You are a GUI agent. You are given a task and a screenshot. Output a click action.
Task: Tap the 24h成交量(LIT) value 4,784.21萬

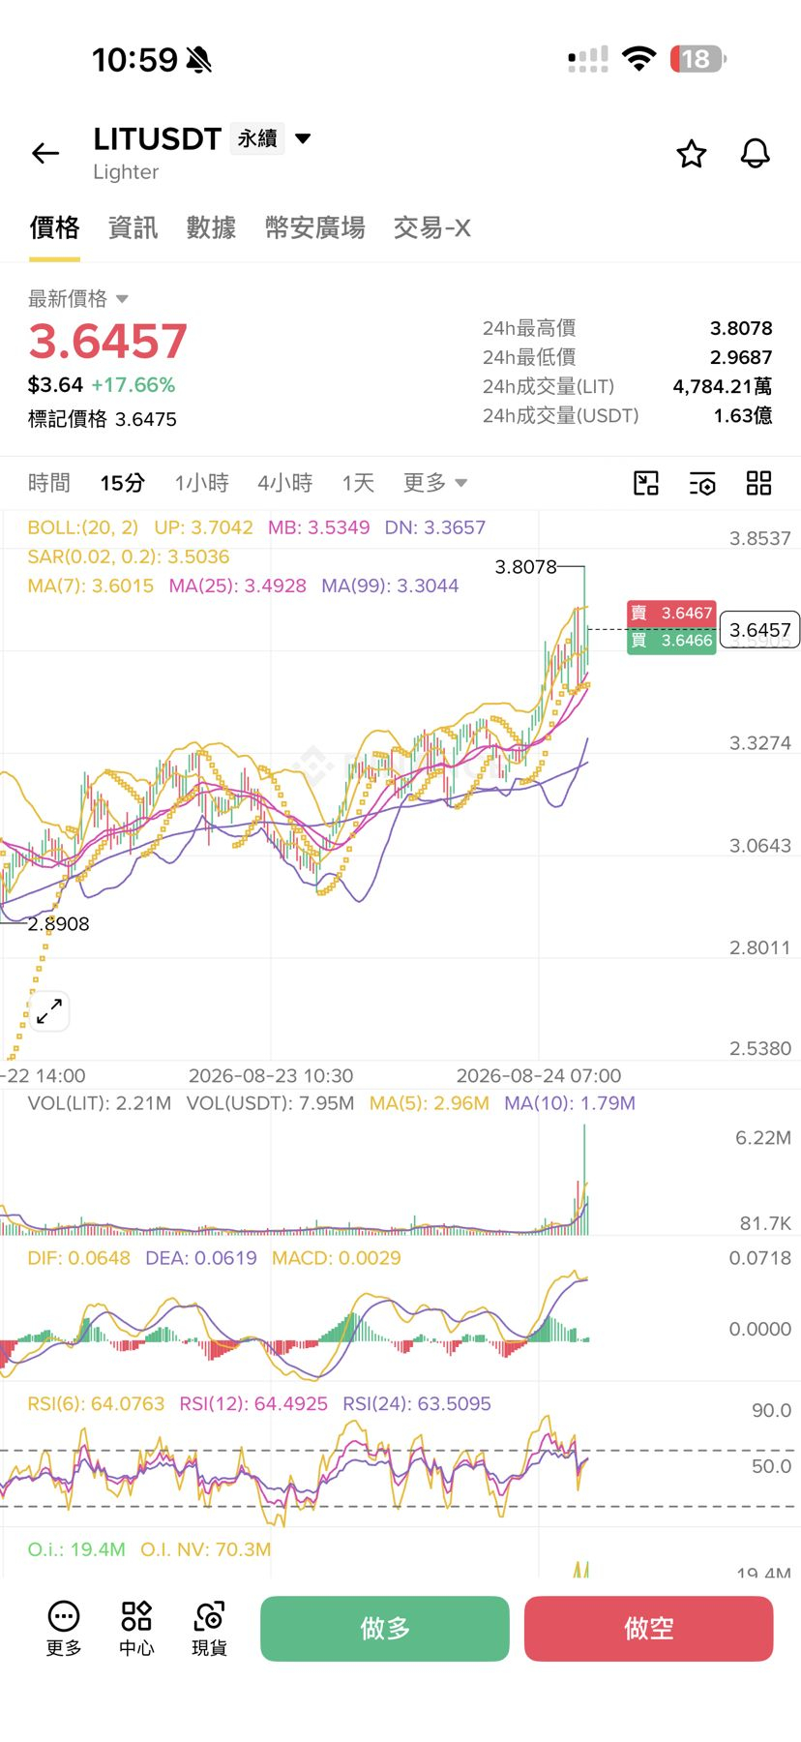tap(723, 386)
